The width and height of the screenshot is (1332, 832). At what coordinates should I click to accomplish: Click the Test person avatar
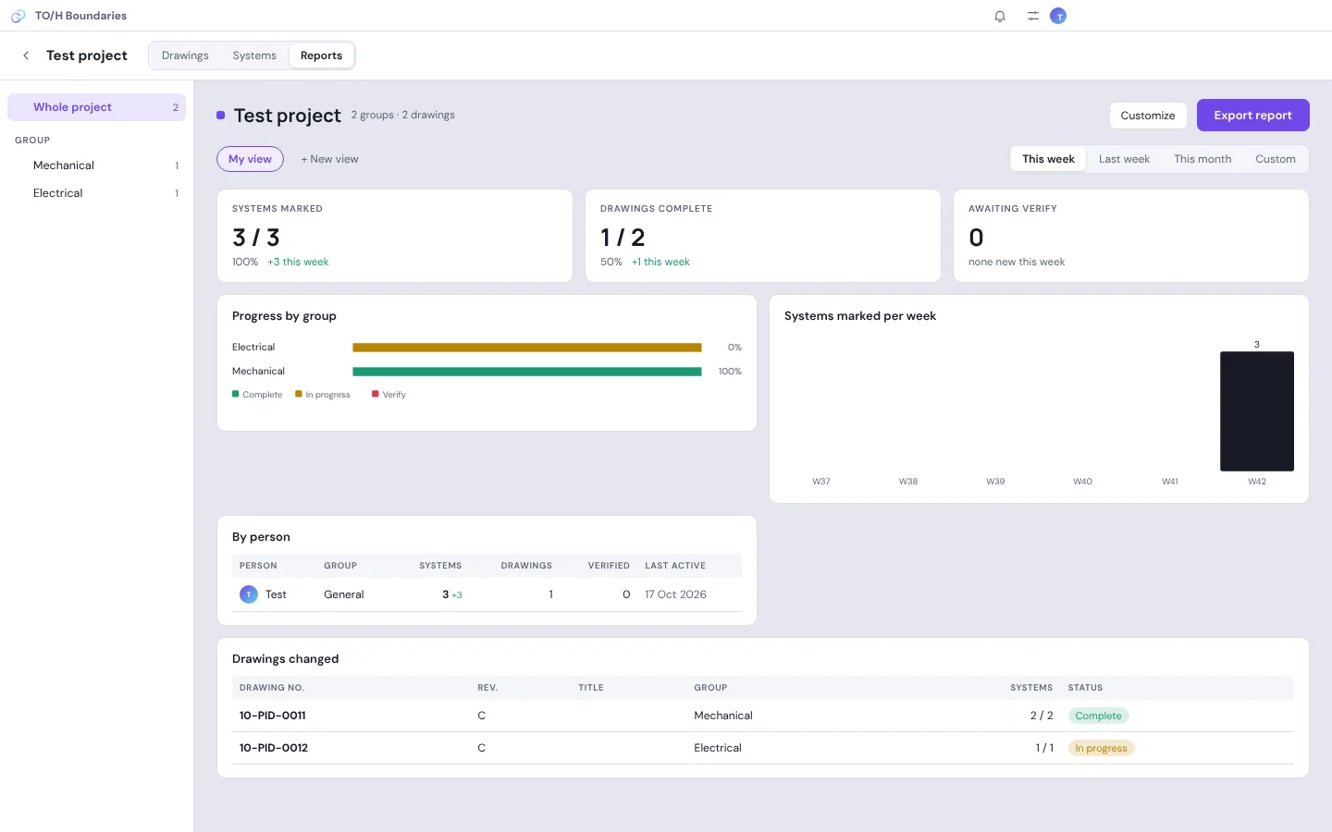pos(249,594)
